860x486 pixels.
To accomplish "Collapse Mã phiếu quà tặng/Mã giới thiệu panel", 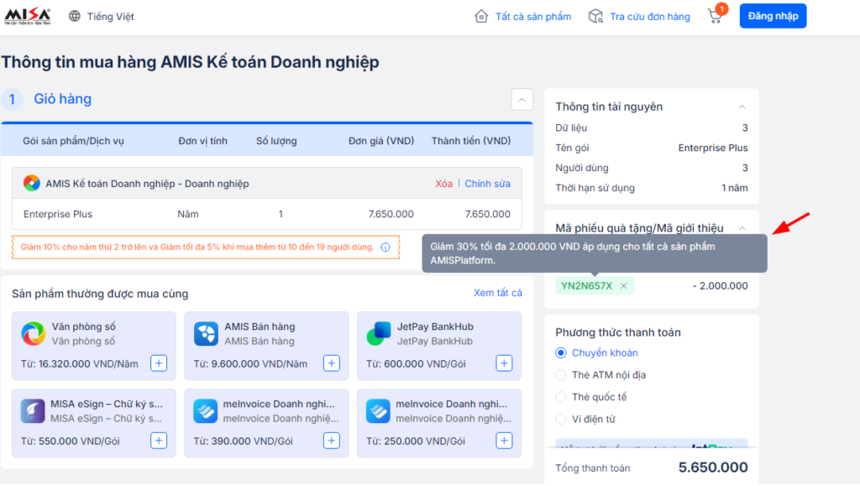I will 742,228.
